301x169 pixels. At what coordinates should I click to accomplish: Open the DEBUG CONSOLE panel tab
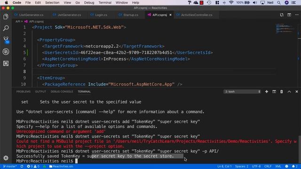[x=62, y=92]
